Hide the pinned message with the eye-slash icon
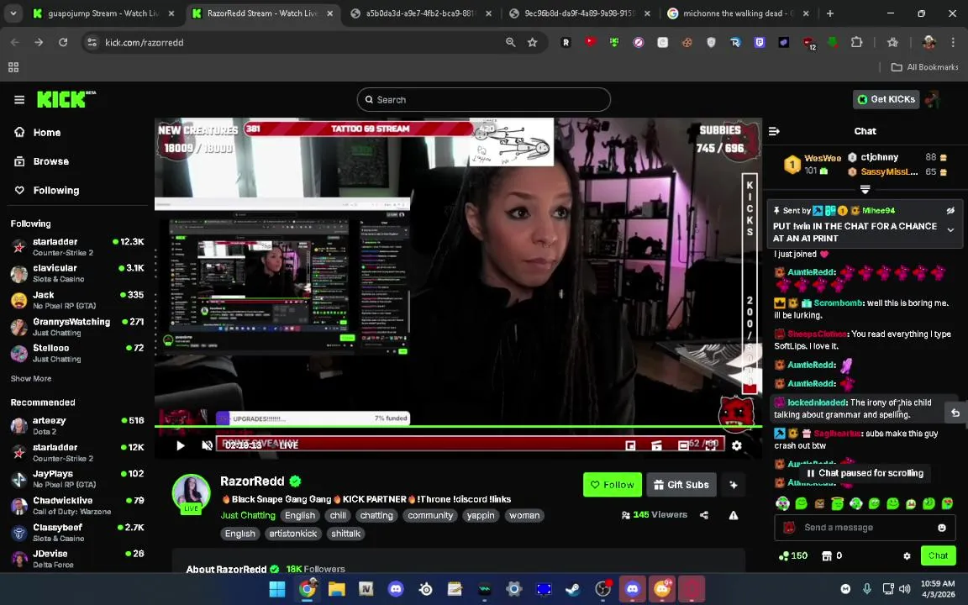Viewport: 968px width, 605px height. point(950,211)
